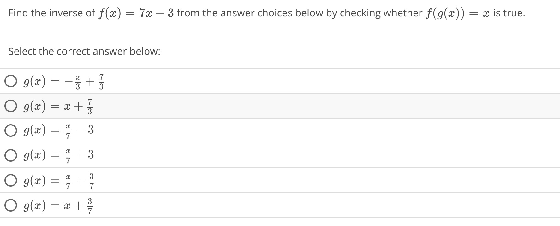Select the radio button for g(x) = -x/3 + 7/3
The height and width of the screenshot is (226, 560).
point(11,81)
